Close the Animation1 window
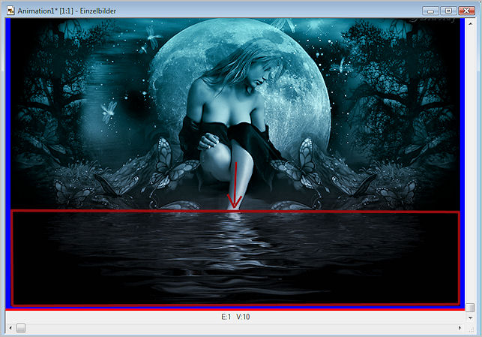 click(466, 11)
